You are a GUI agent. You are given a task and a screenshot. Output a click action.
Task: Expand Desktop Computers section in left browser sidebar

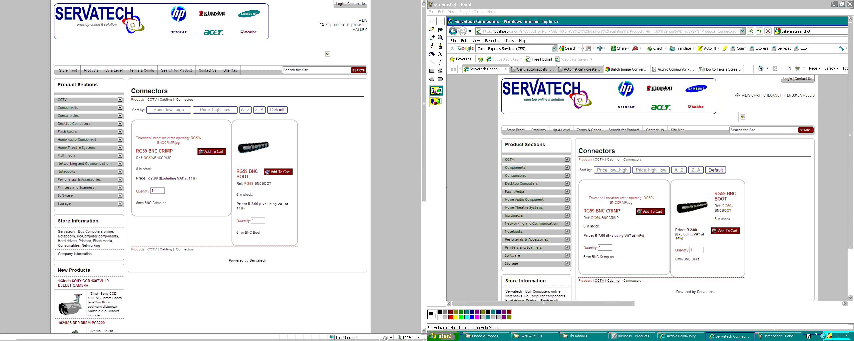[x=120, y=124]
